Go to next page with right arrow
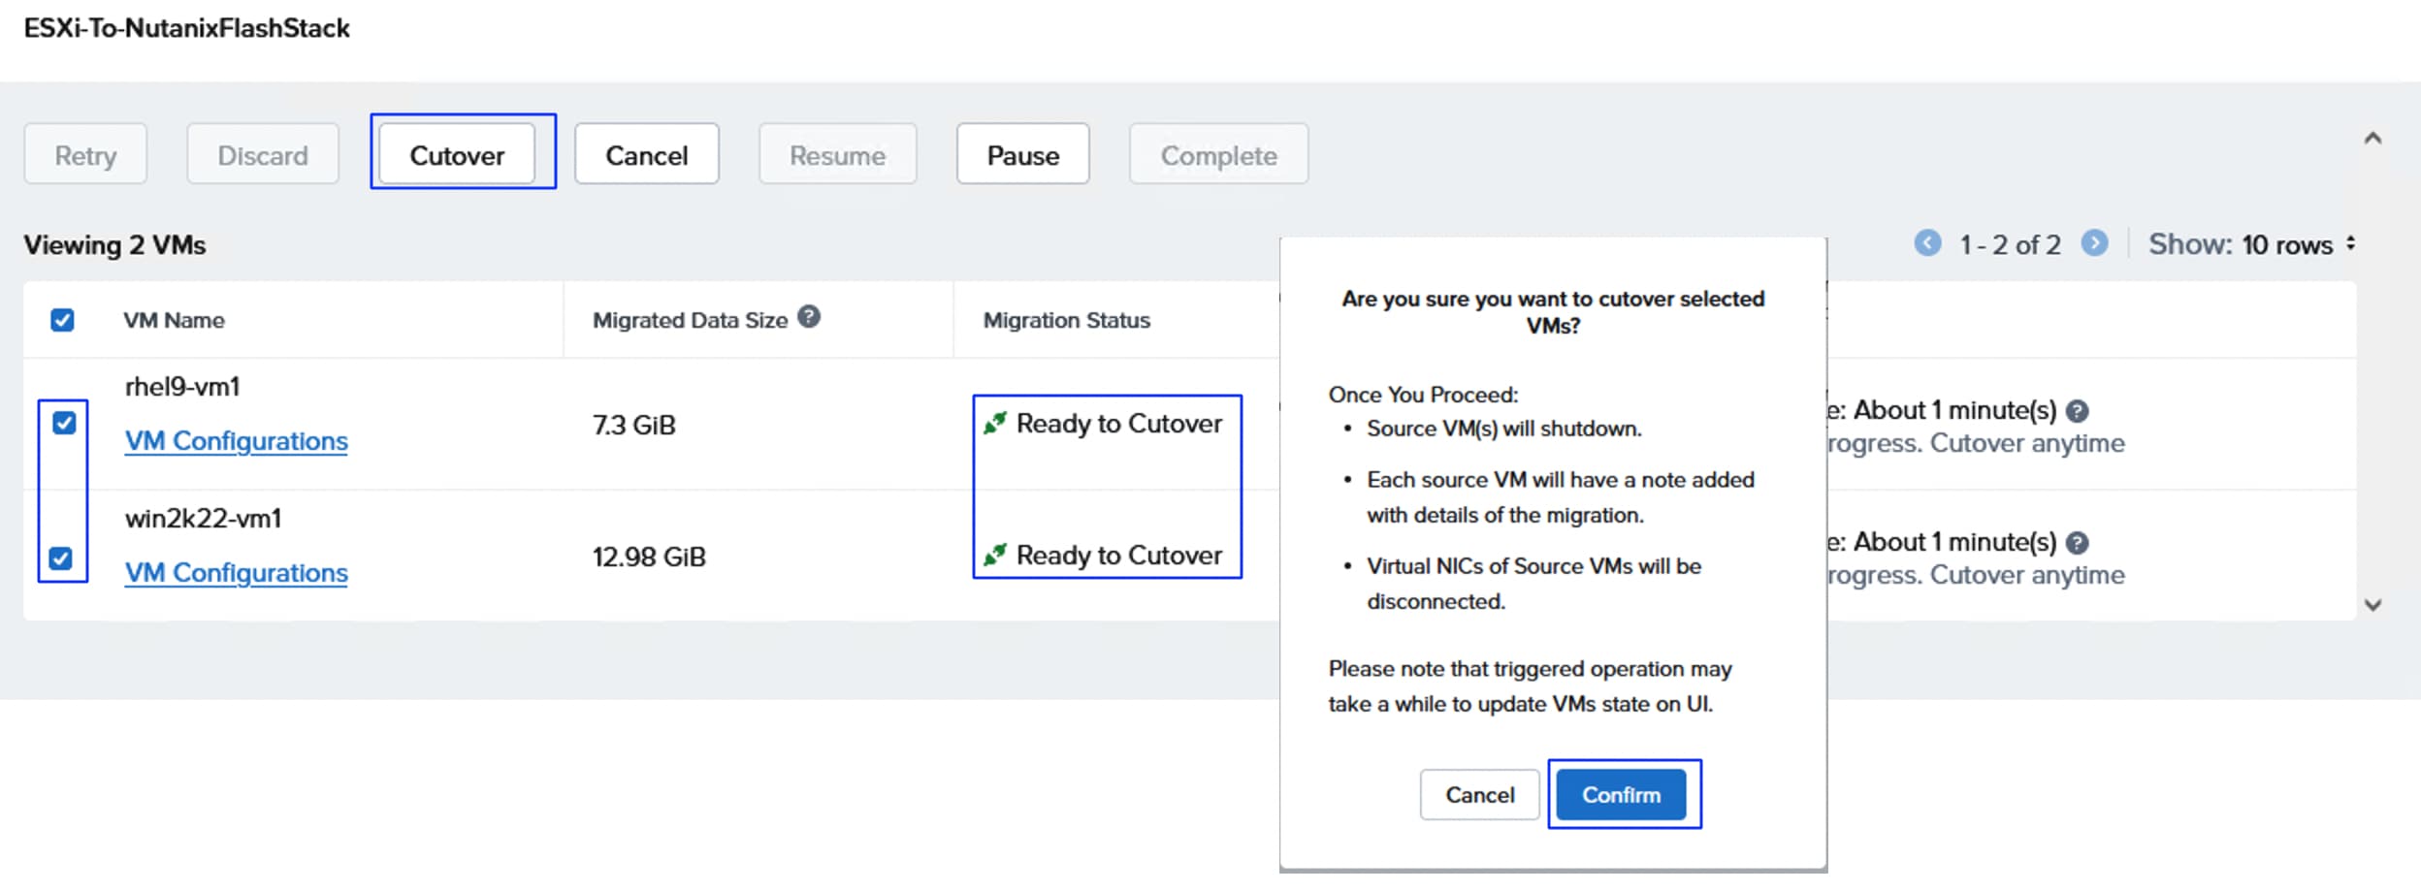2421x892 pixels. (x=2095, y=243)
